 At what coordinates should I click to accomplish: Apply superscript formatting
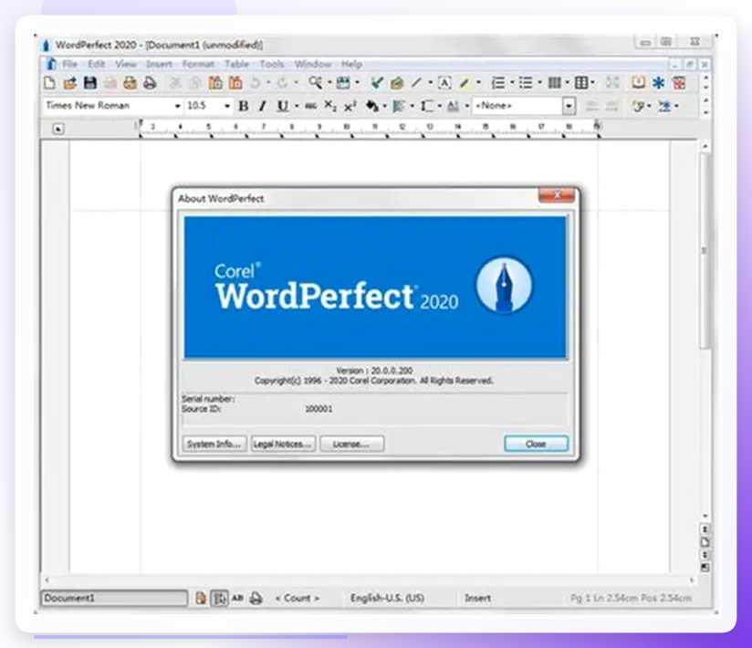[x=350, y=106]
